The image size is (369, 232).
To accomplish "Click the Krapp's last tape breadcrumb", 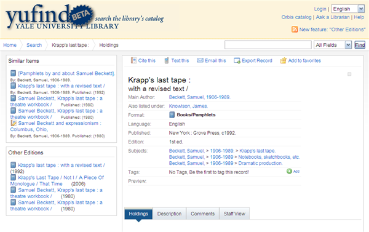I will point(70,45).
